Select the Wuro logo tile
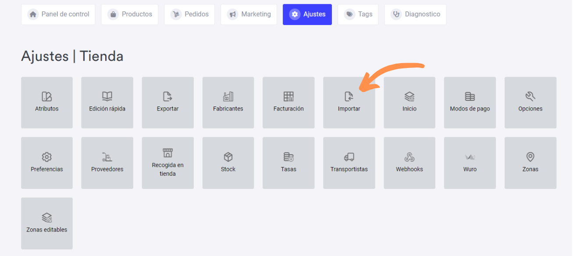The image size is (573, 256). [470, 163]
